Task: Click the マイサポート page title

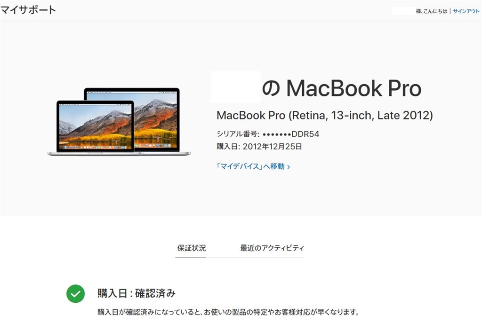Action: [28, 10]
